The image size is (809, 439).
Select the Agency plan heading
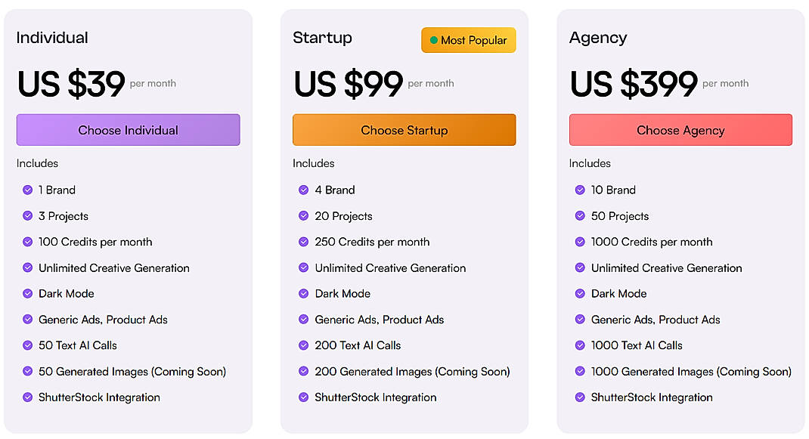(597, 37)
